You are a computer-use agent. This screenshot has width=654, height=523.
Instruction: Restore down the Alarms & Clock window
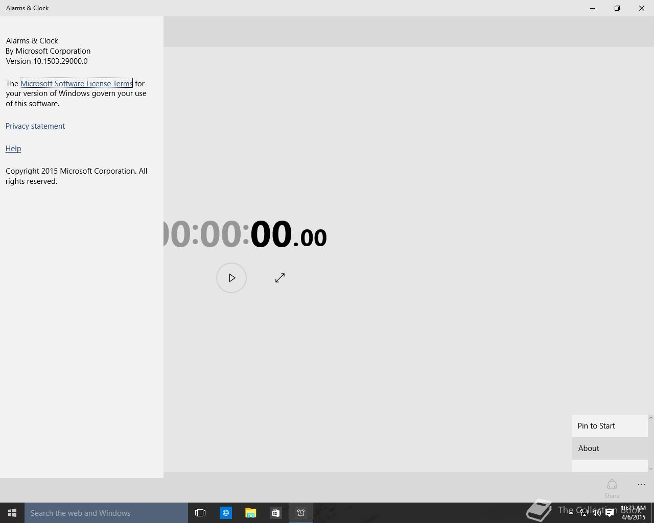pyautogui.click(x=617, y=8)
